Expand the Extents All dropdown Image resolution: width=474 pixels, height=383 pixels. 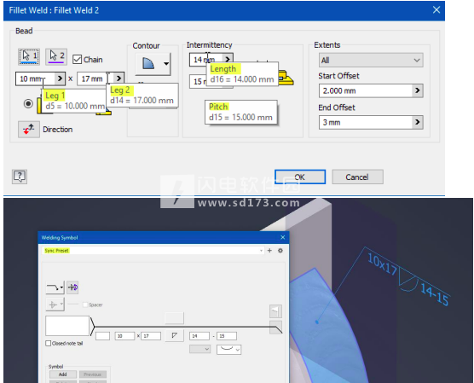(x=371, y=61)
